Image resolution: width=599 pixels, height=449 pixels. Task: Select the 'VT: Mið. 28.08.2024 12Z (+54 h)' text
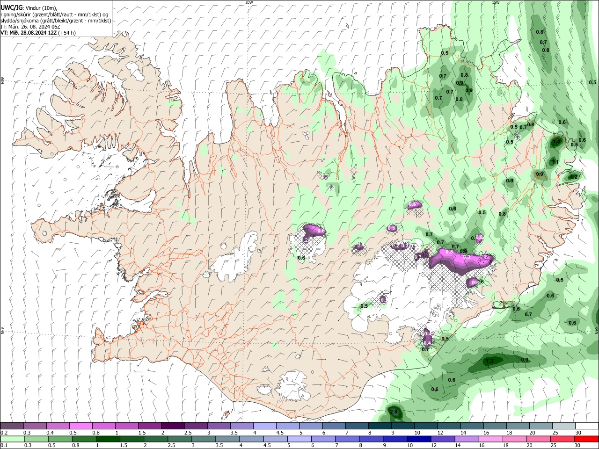[38, 33]
